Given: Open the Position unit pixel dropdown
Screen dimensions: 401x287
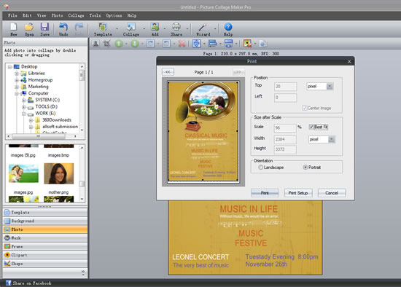Looking at the screenshot, I should point(330,87).
